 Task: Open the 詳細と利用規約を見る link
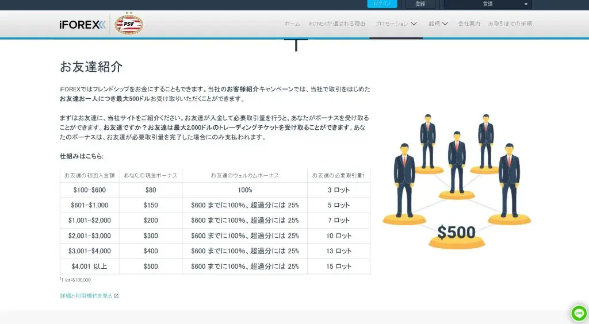[86, 296]
